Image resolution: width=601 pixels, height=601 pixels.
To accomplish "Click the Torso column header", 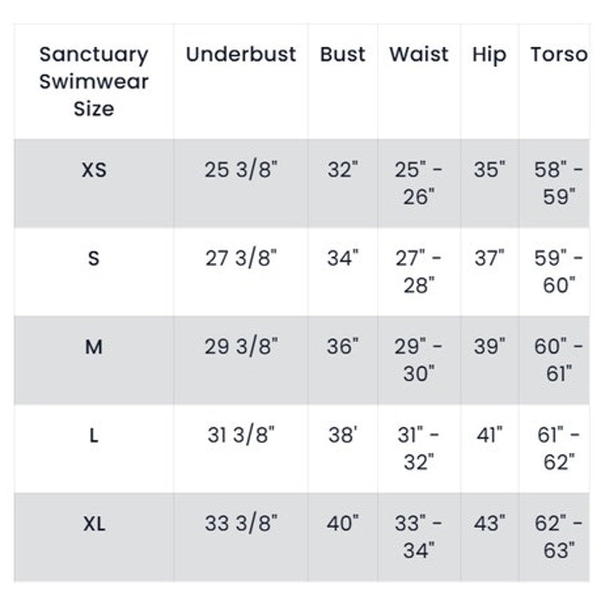I will point(558,55).
